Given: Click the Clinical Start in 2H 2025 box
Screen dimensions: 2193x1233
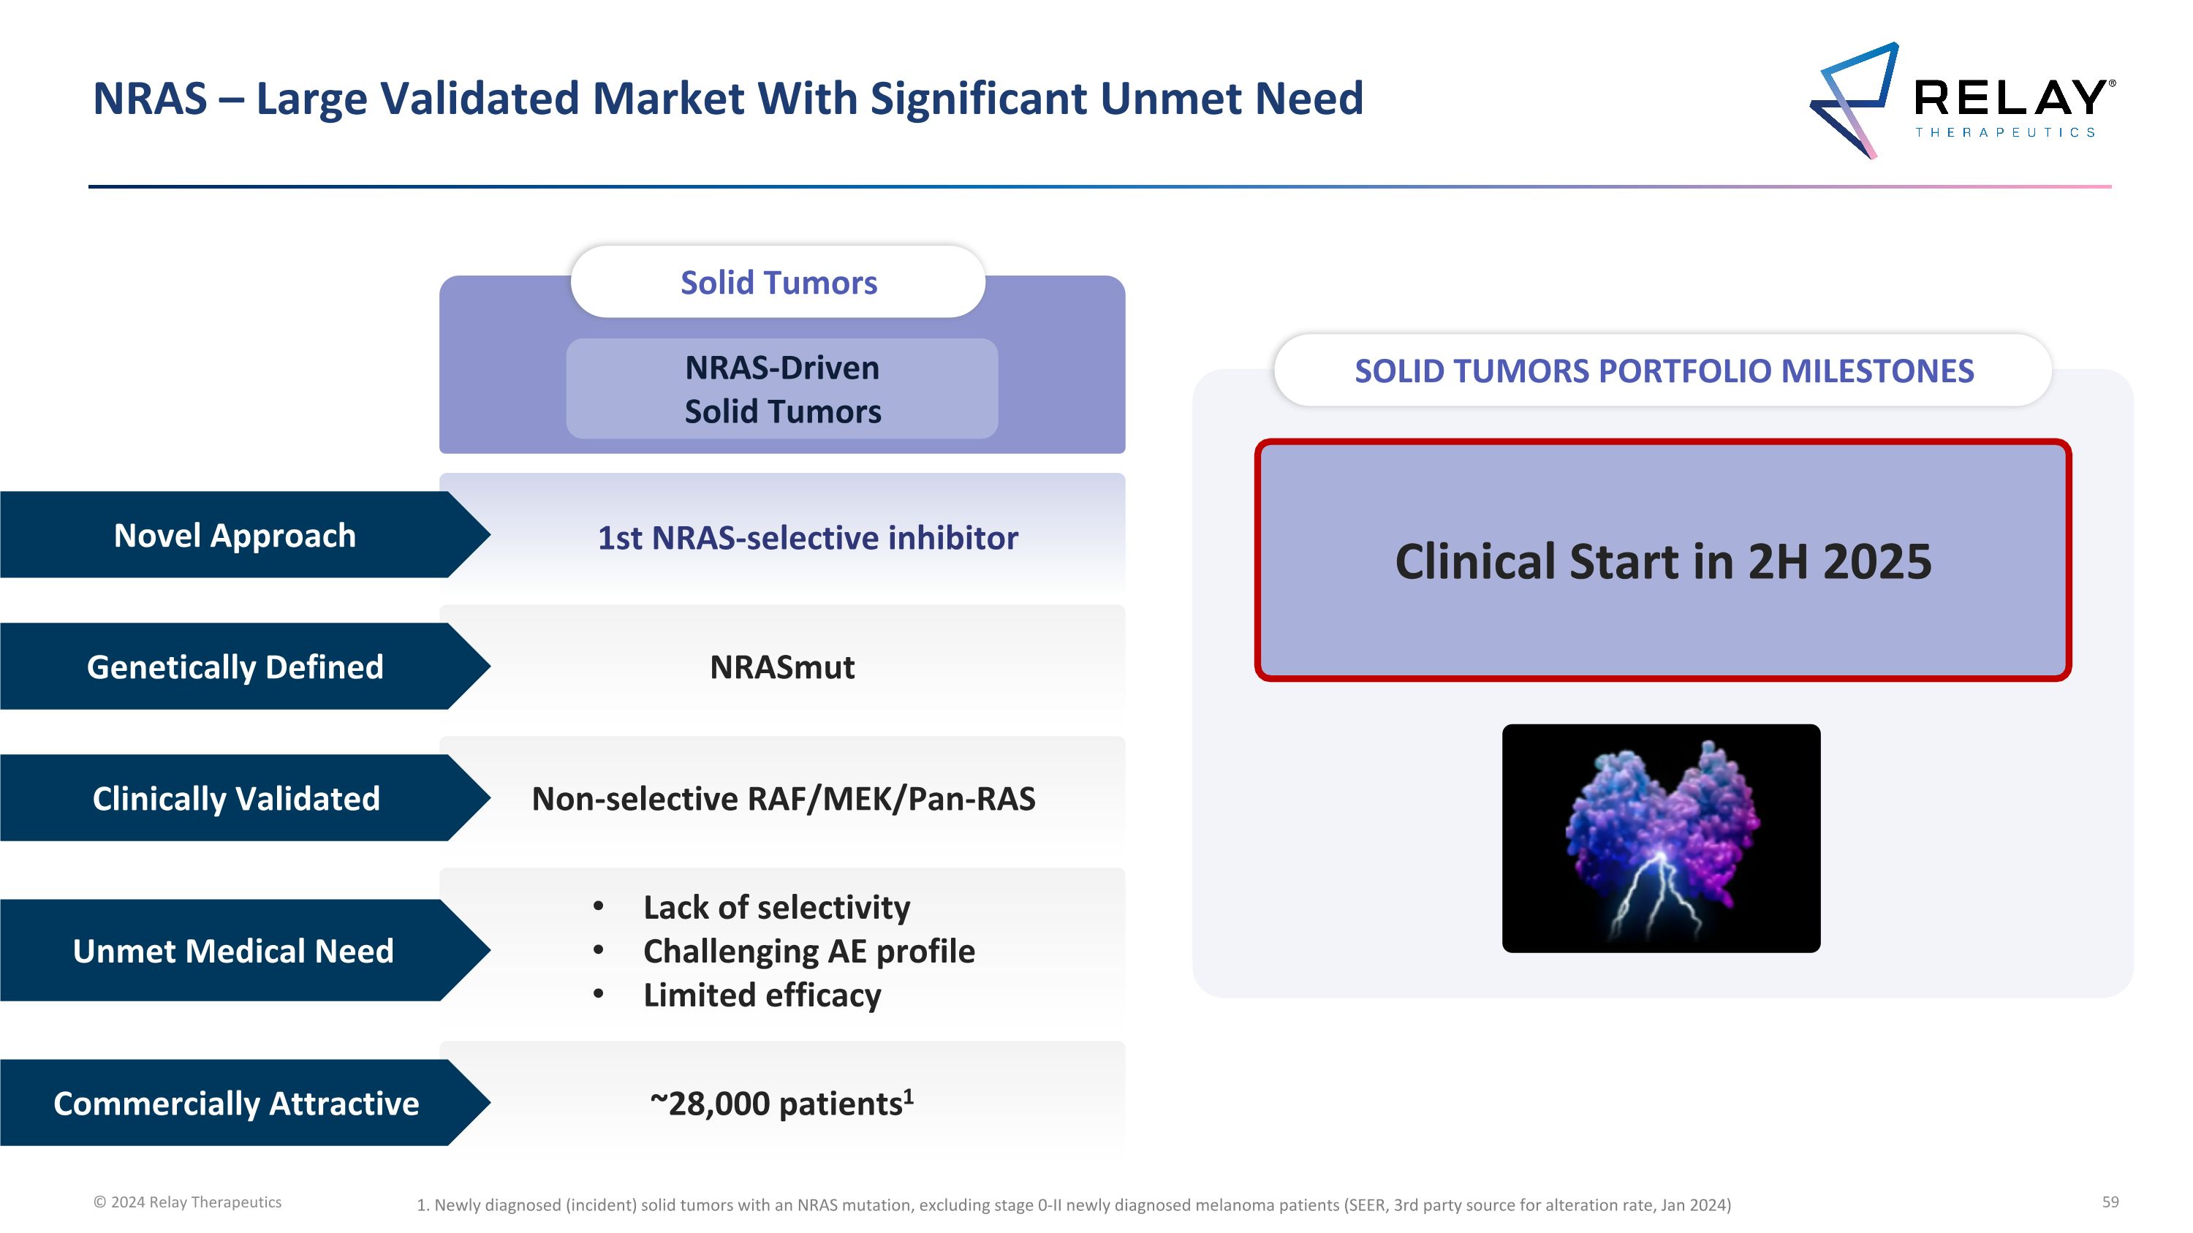Looking at the screenshot, I should [1662, 561].
